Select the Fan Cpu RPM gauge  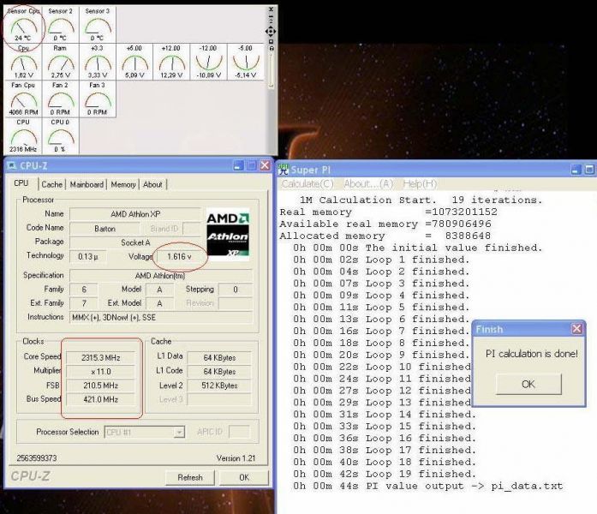click(23, 99)
